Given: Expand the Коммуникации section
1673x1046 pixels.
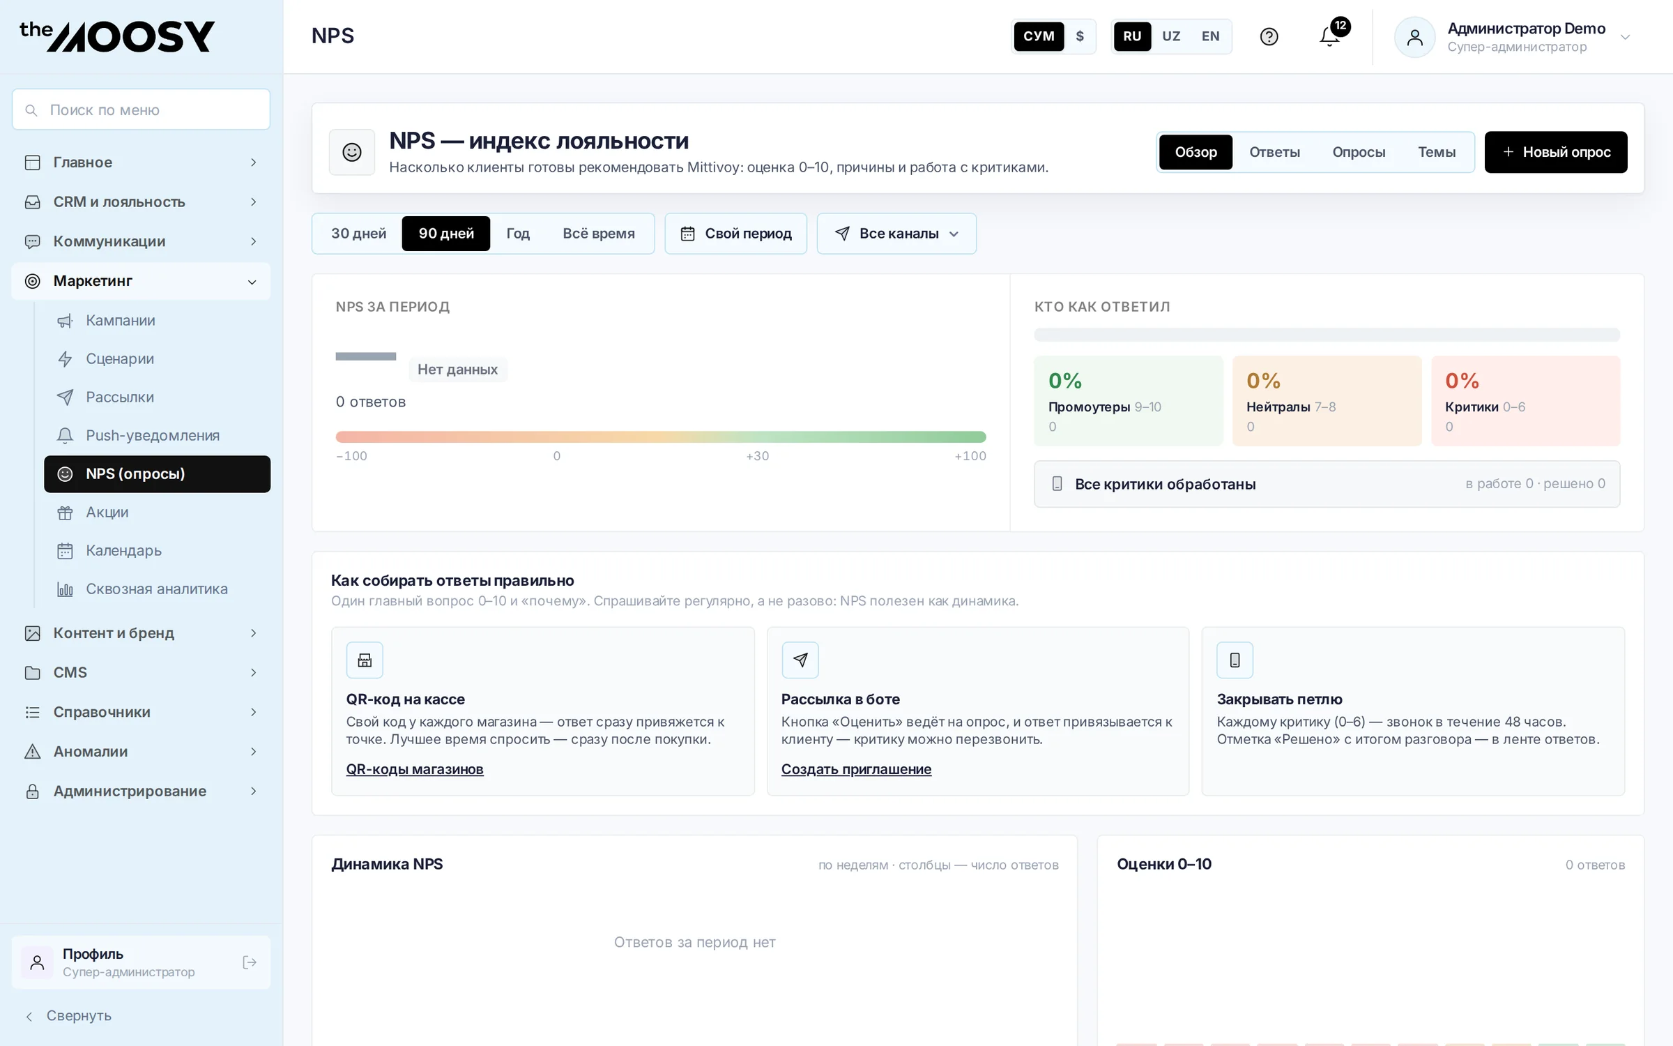Looking at the screenshot, I should [x=141, y=241].
